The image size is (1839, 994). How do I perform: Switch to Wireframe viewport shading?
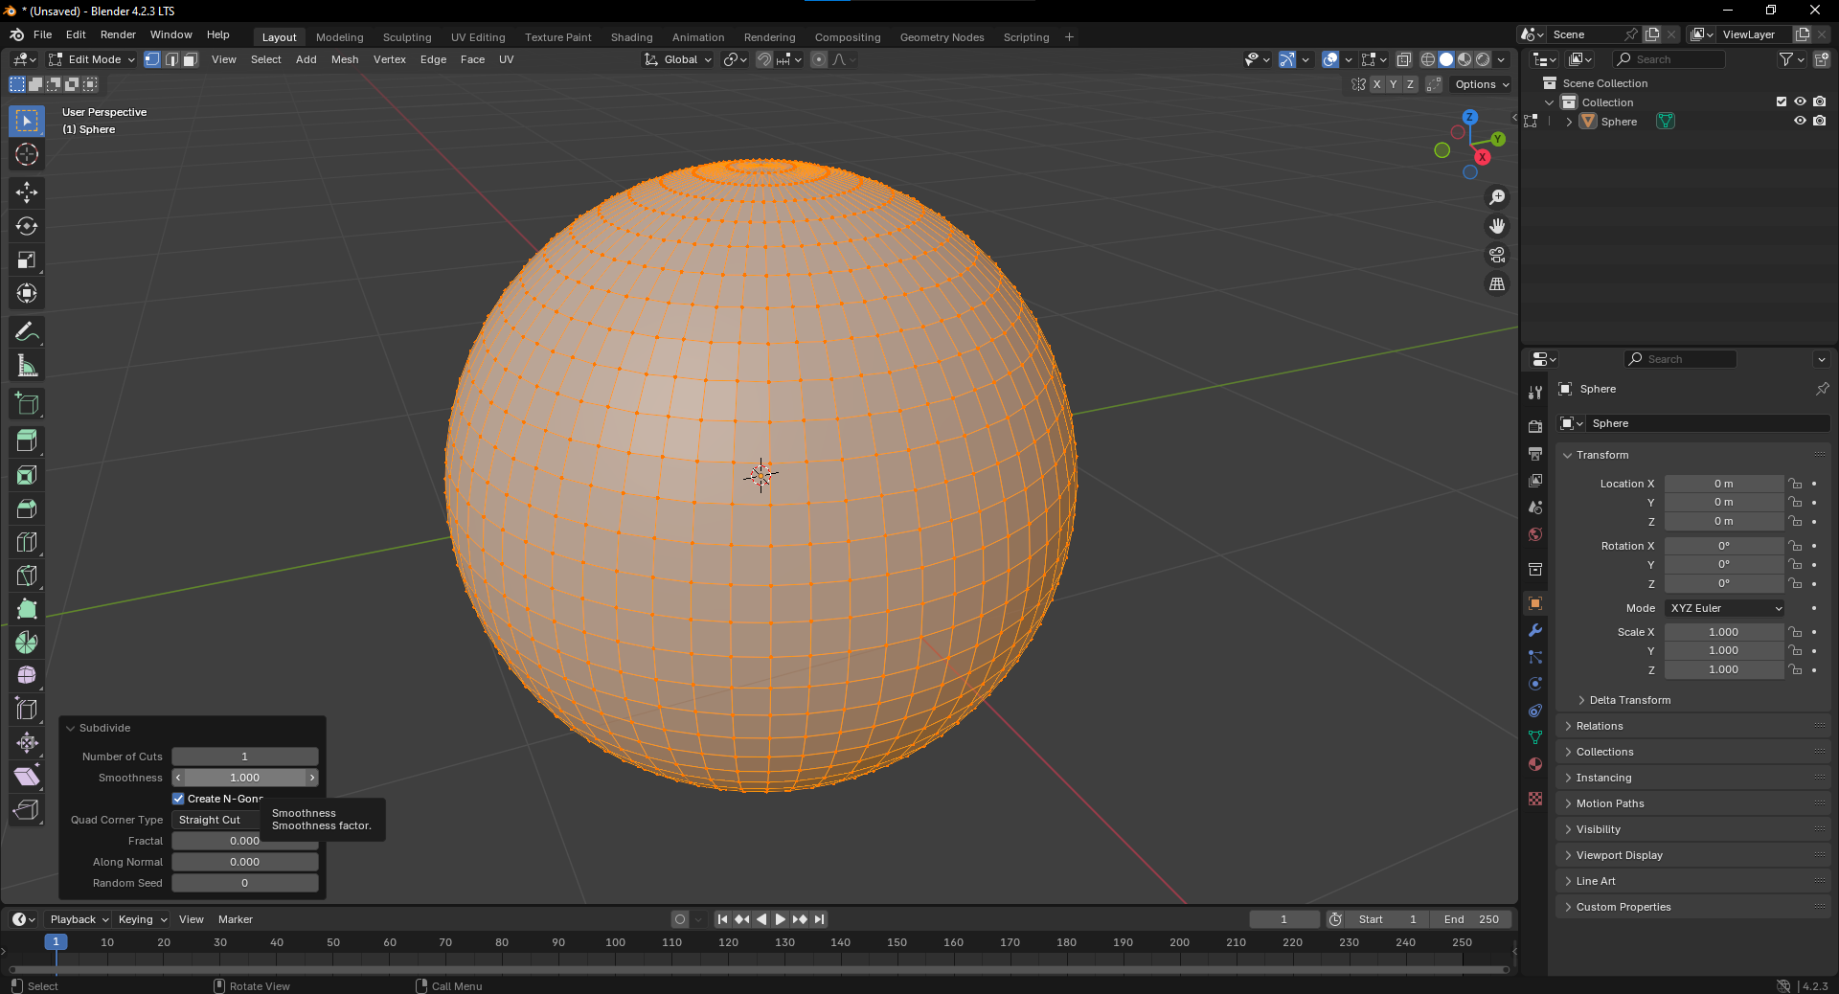tap(1427, 58)
